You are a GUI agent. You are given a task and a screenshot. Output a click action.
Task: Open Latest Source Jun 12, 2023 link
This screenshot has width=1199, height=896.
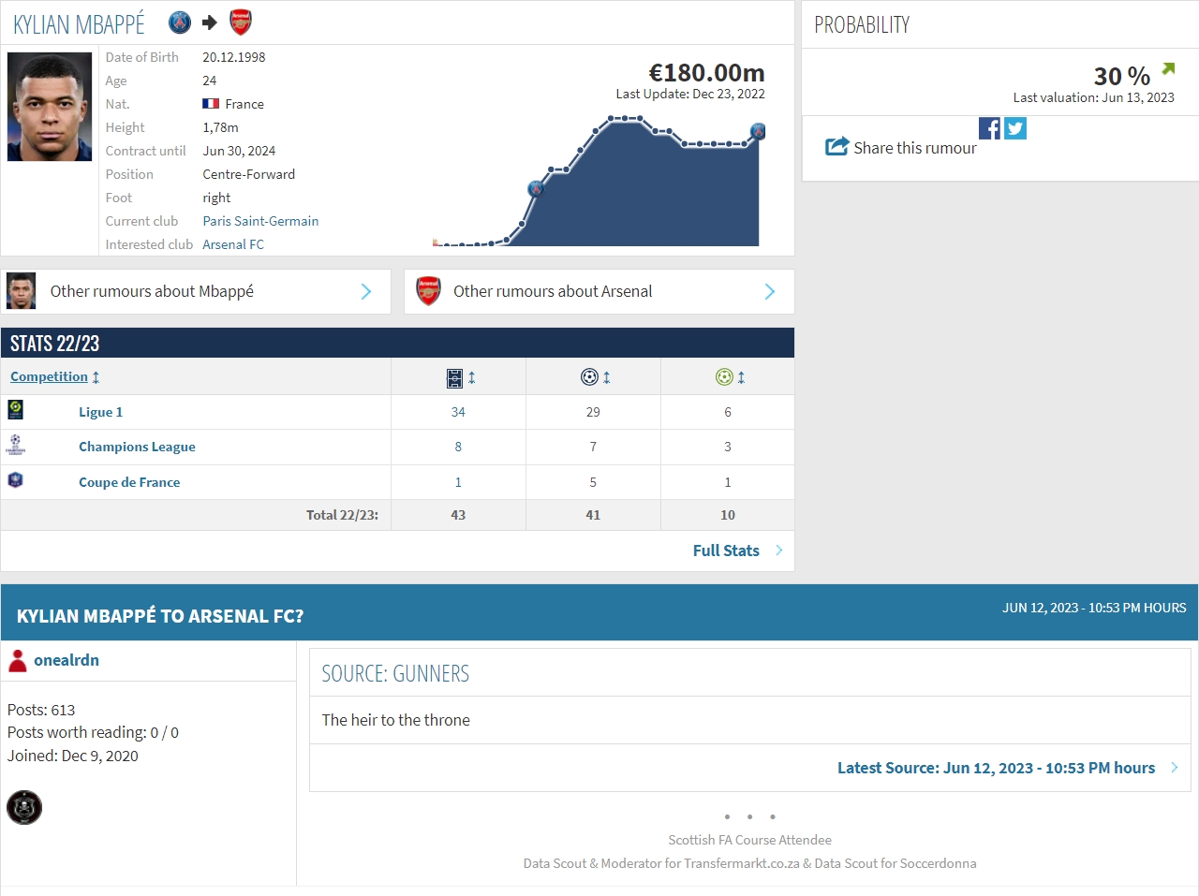[x=996, y=768]
